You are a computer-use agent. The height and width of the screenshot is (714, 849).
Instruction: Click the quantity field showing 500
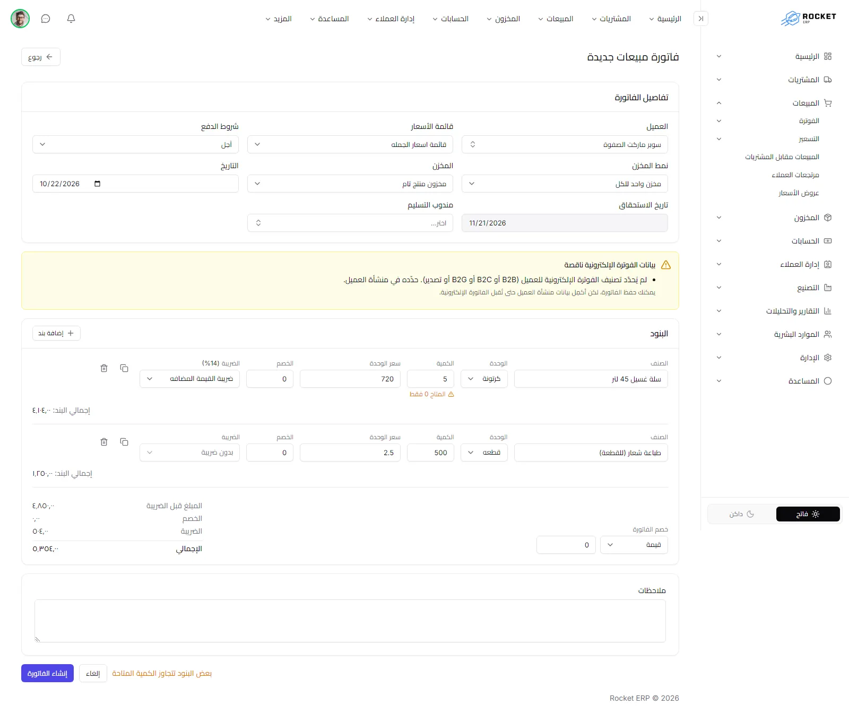(430, 452)
